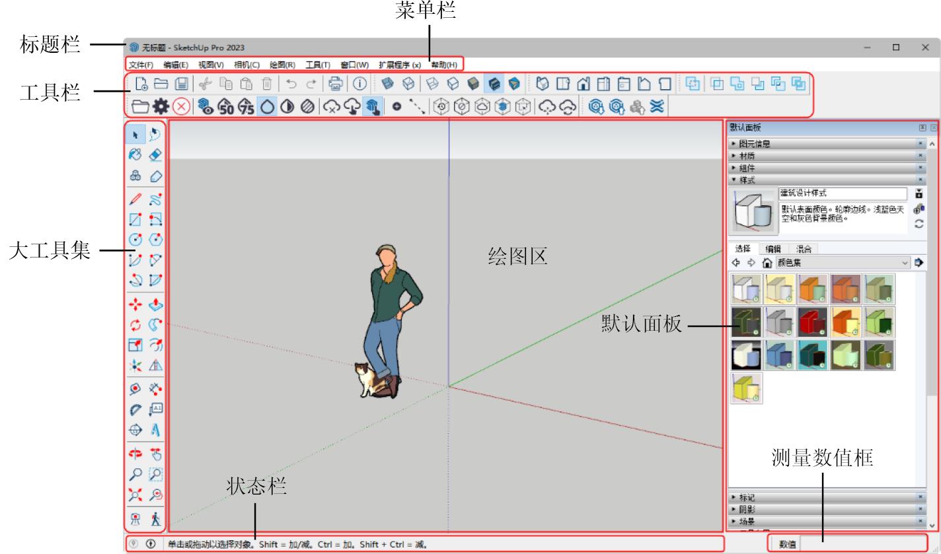
Task: Select the Push/Pull tool
Action: [x=155, y=304]
